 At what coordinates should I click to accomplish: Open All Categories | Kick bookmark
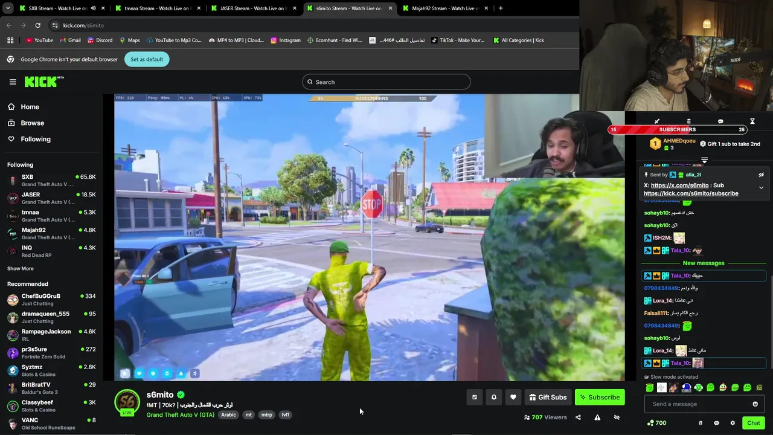[x=518, y=40]
